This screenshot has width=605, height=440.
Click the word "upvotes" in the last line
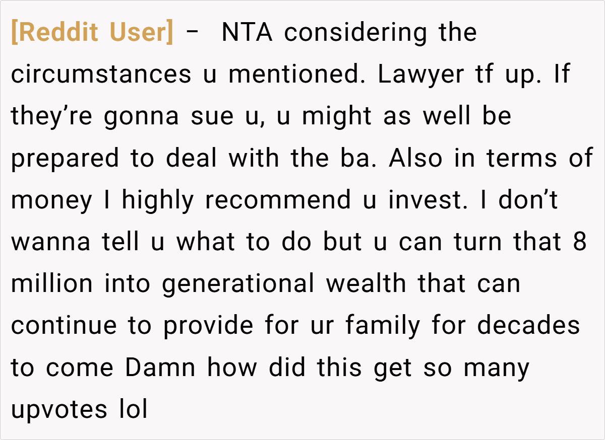pyautogui.click(x=59, y=410)
